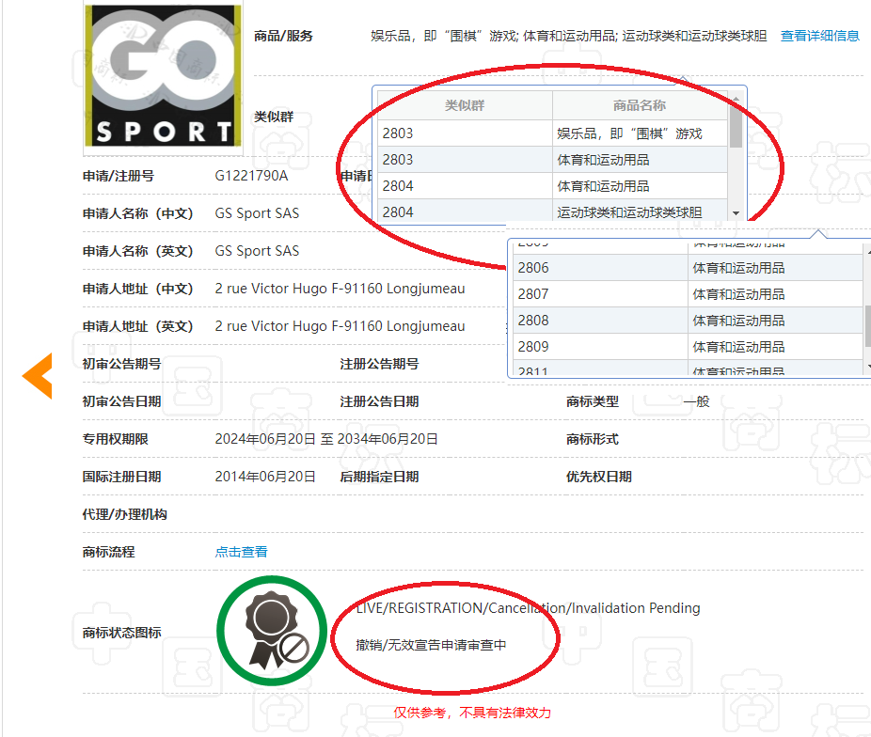Click the 优先权日期 label

pos(599,477)
